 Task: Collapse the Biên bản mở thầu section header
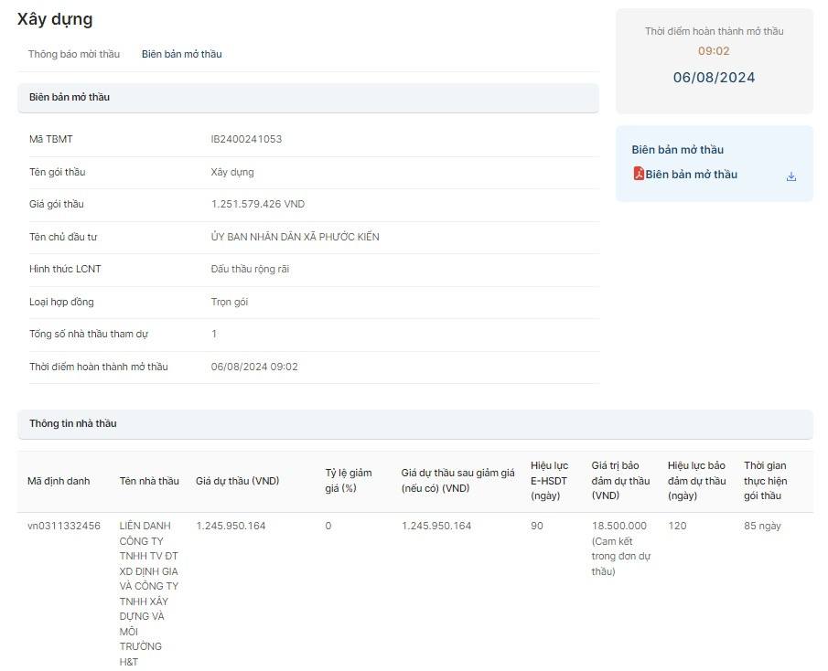(x=307, y=97)
